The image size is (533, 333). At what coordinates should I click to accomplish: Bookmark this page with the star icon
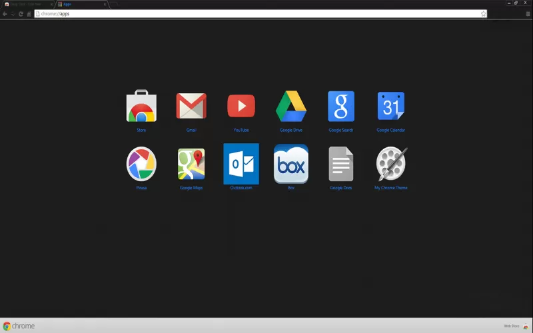484,13
